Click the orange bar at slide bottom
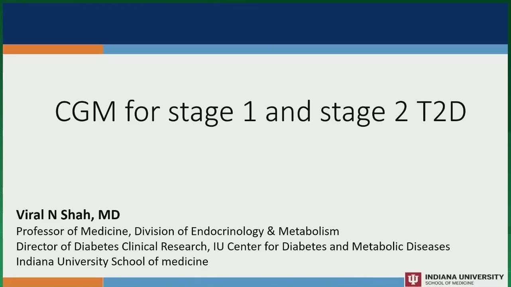 (x=53, y=282)
